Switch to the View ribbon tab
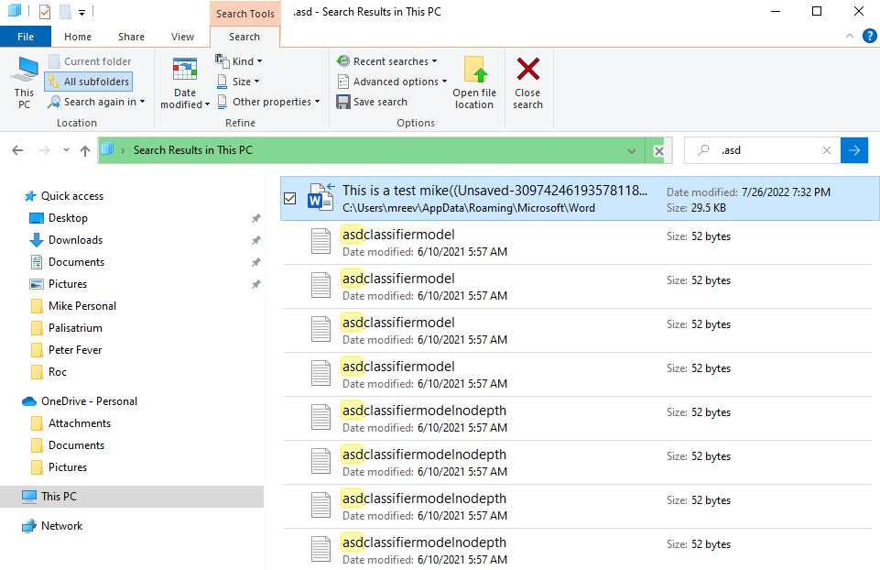The height and width of the screenshot is (570, 880). 182,37
